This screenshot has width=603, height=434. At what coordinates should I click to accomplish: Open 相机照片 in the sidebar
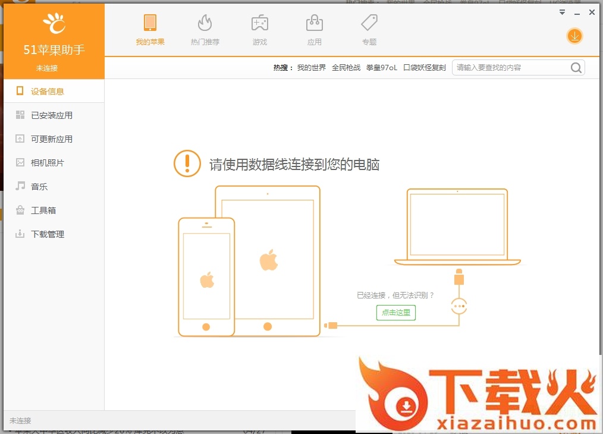click(x=54, y=163)
